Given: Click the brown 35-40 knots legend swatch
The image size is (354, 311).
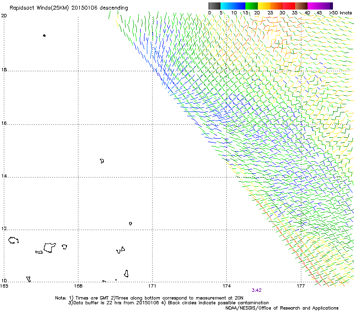Looking at the screenshot, I should pos(301,6).
